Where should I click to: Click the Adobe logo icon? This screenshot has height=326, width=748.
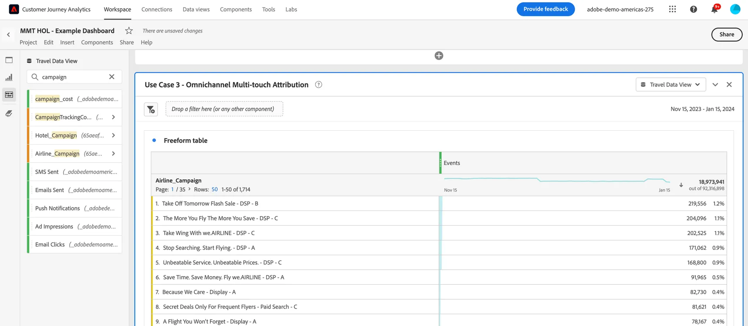[x=14, y=9]
